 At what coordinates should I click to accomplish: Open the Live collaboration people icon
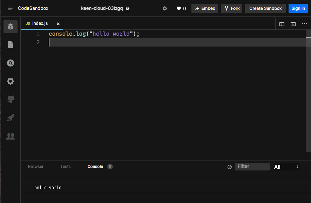[11, 136]
